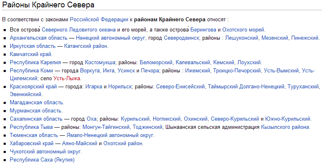Viewport: 322px width, 164px height.
Task: Open the Камчатский край link
Action: pyautogui.click(x=31, y=54)
